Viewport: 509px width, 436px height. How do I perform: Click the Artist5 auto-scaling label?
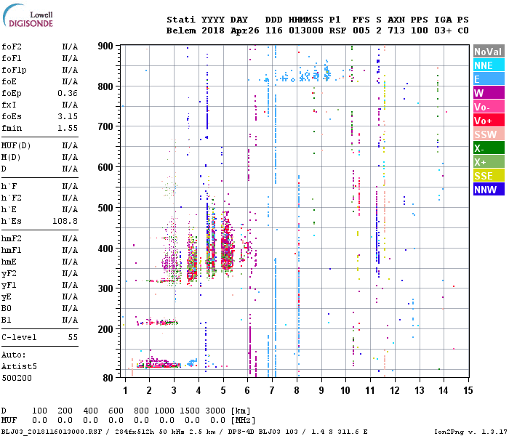(x=19, y=366)
